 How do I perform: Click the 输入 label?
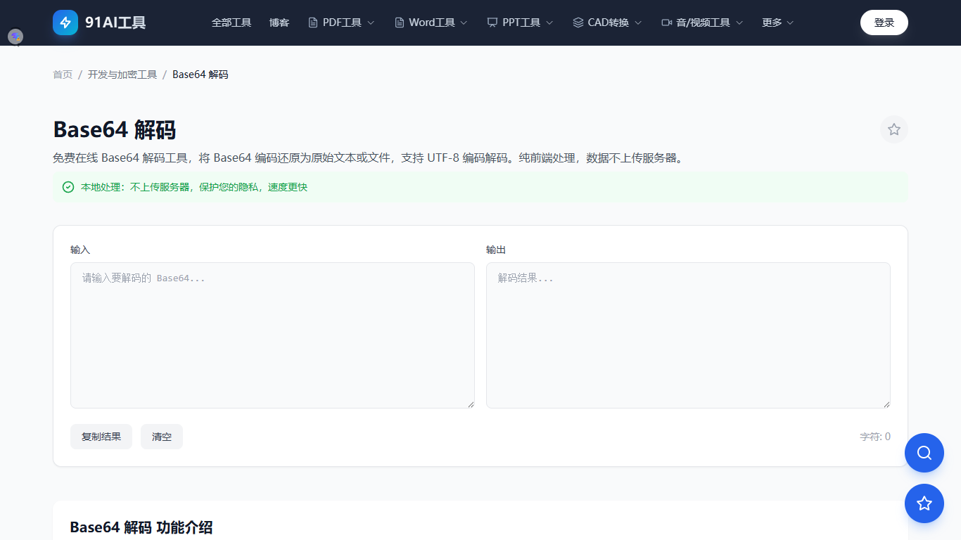[x=80, y=250]
